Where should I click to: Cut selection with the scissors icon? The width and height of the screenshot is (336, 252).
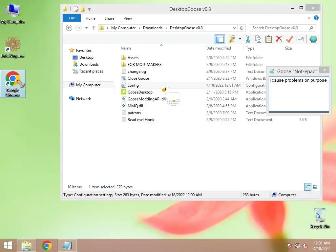(248, 39)
